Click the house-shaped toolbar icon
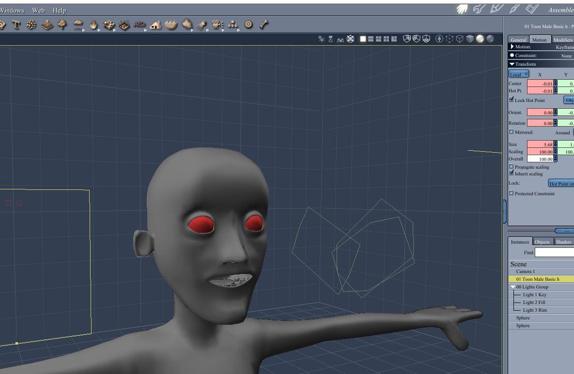574x374 pixels. point(155,25)
